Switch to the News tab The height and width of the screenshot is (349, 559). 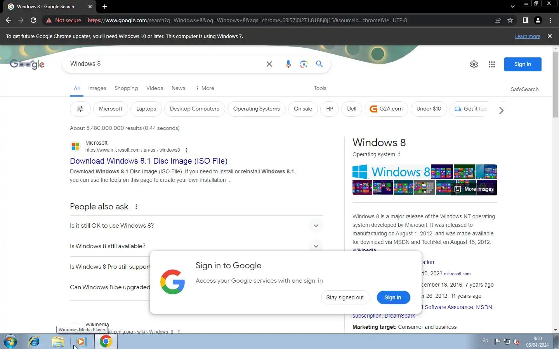pos(178,88)
